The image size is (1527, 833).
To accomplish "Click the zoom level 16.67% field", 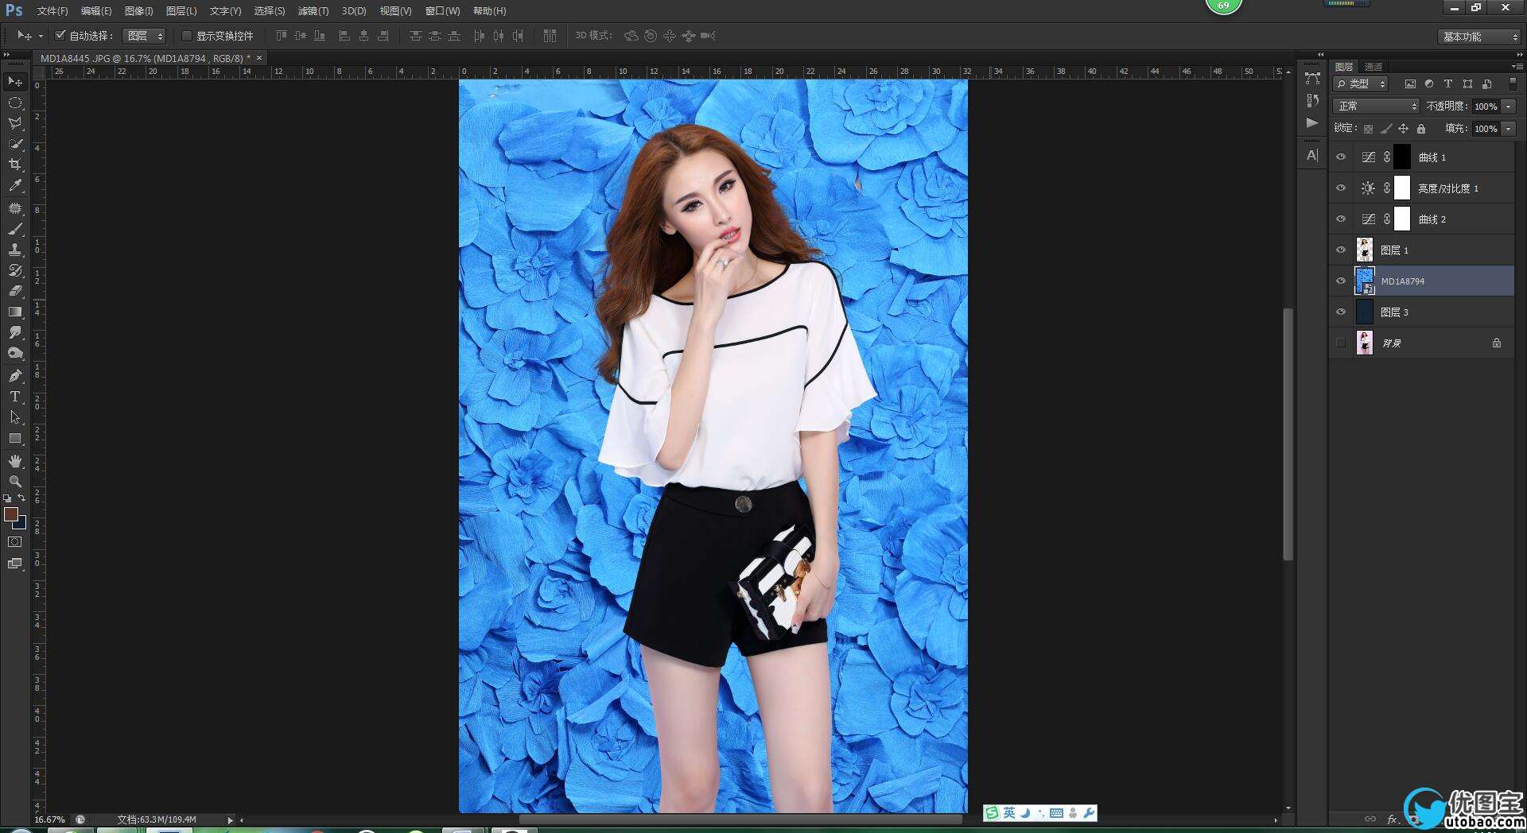I will pyautogui.click(x=50, y=819).
